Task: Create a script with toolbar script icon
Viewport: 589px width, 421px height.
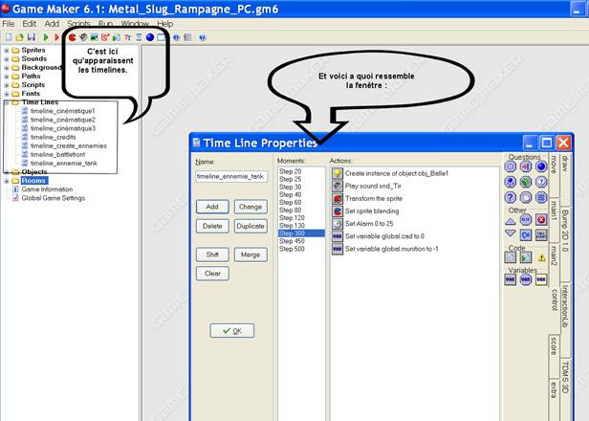Action: pyautogui.click(x=117, y=37)
